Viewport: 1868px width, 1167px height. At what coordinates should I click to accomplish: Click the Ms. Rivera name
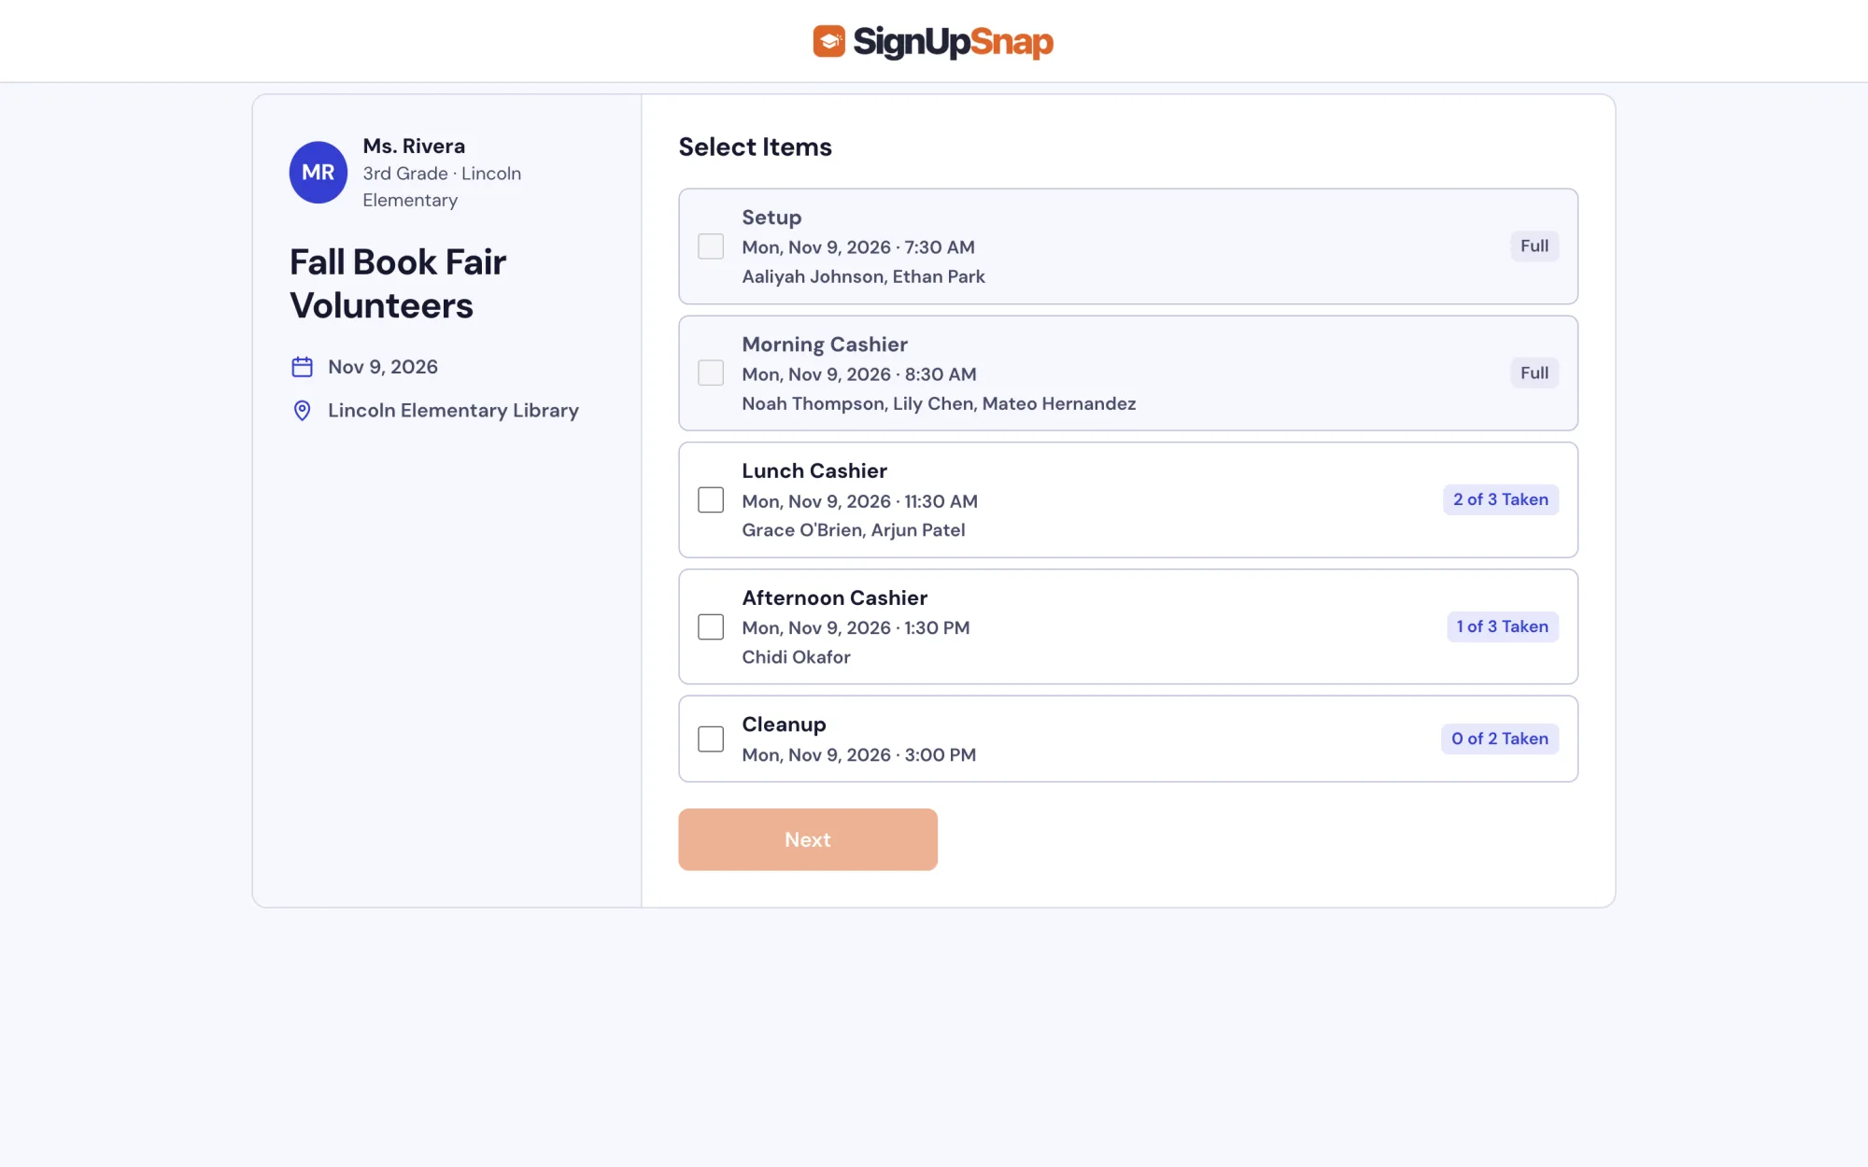click(414, 147)
